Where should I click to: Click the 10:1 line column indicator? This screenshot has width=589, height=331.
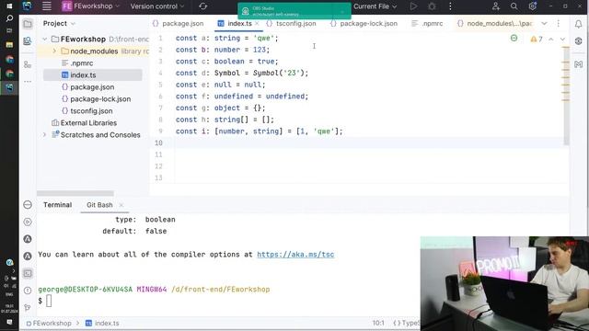[378, 323]
